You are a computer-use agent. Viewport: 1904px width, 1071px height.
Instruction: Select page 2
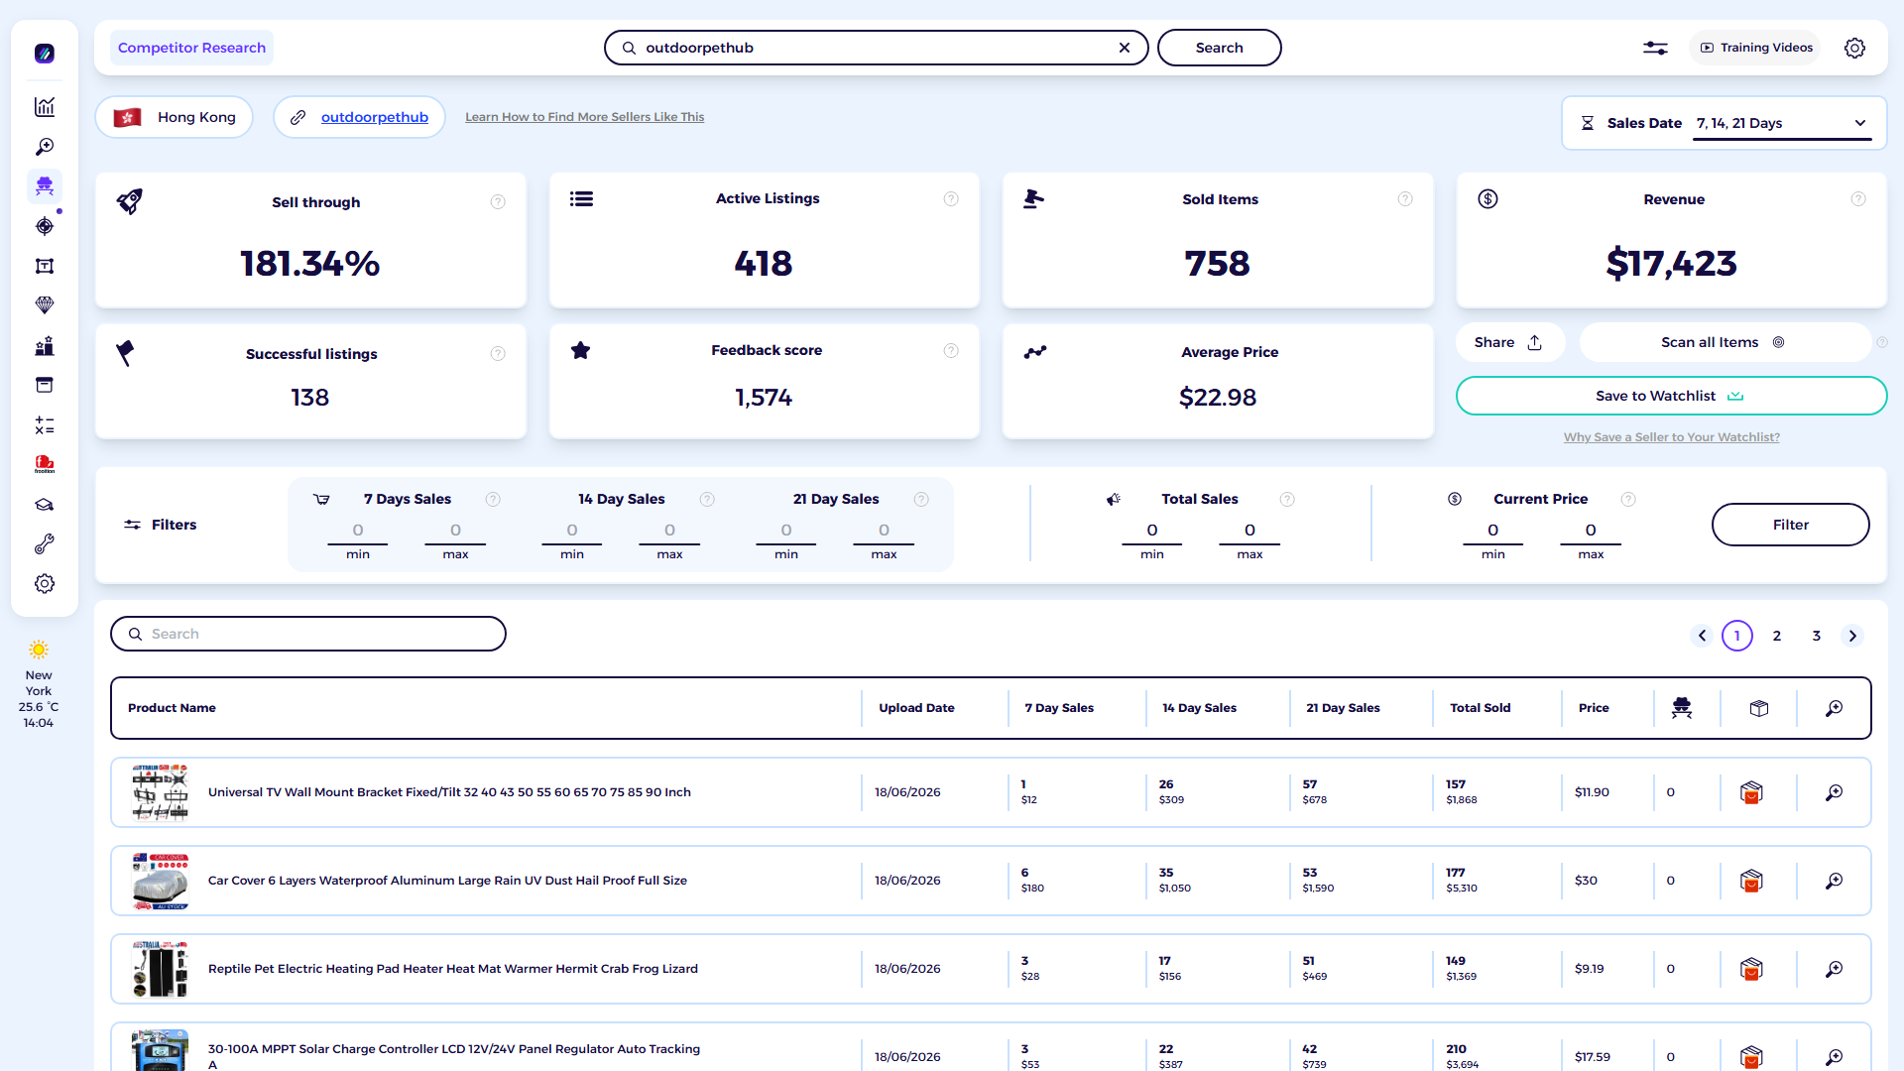pos(1777,636)
